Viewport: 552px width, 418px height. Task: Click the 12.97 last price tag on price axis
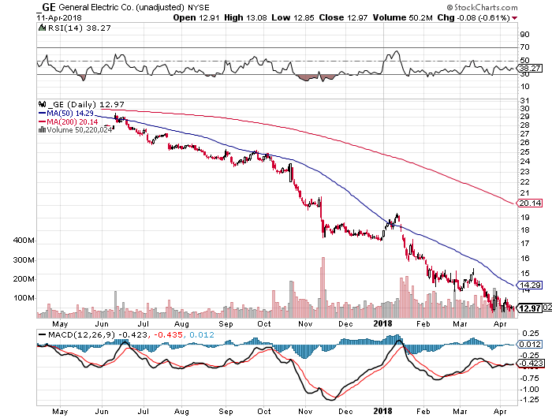click(x=530, y=308)
